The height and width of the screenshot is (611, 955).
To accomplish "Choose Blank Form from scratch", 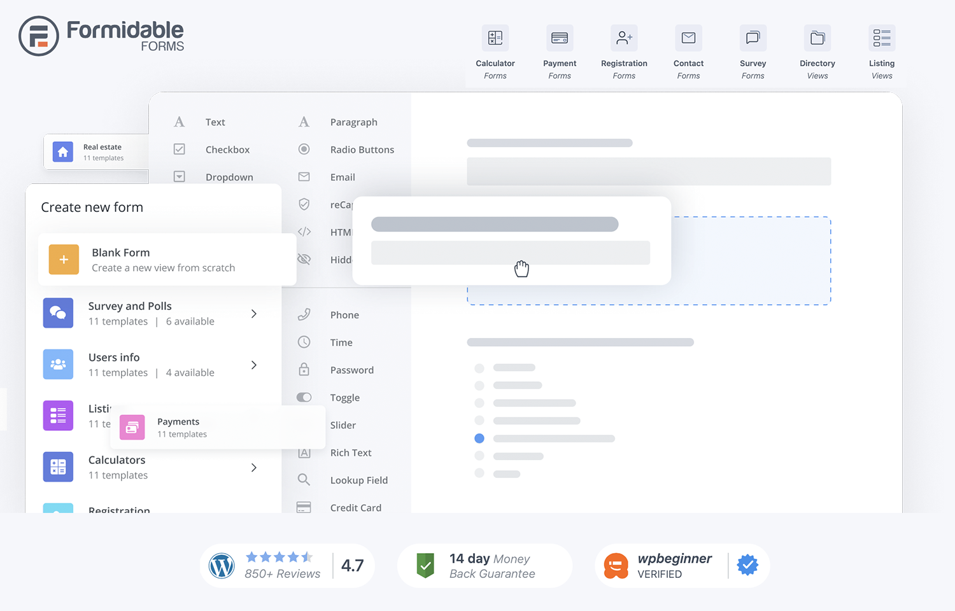I will click(167, 260).
